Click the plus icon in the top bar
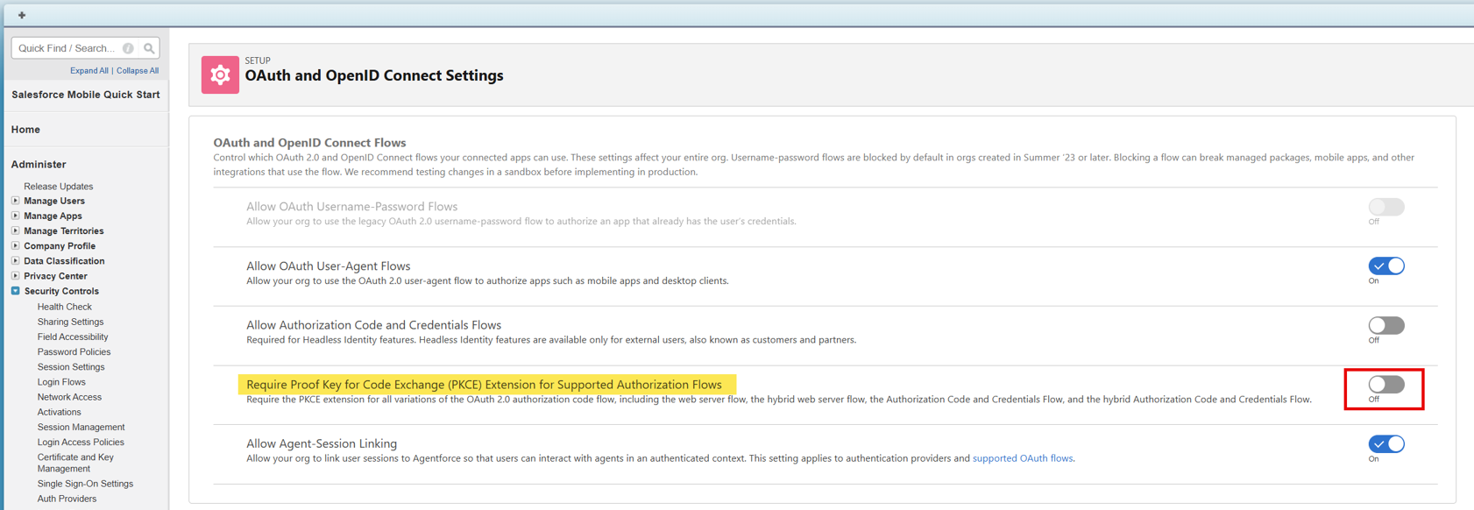Screen dimensions: 1474x510 pos(22,15)
